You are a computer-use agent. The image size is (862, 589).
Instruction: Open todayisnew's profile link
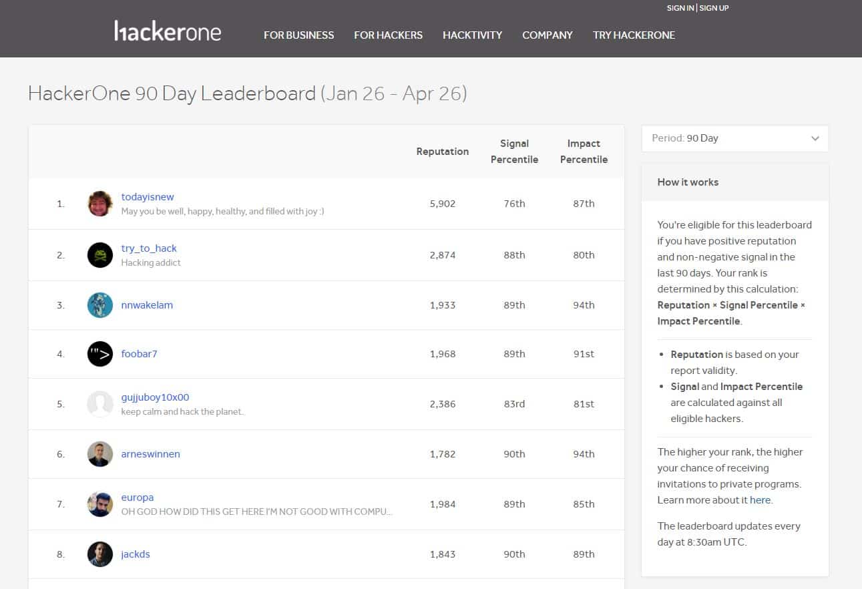(148, 197)
